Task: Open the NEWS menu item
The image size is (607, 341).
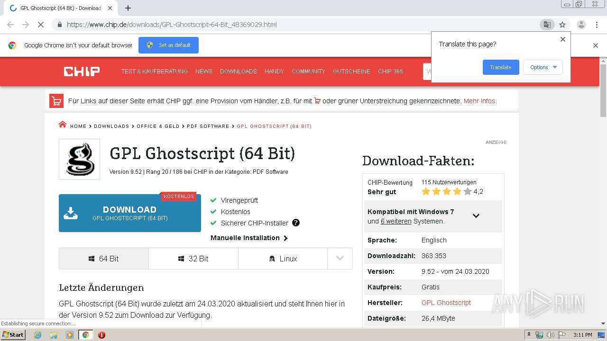Action: pos(204,72)
